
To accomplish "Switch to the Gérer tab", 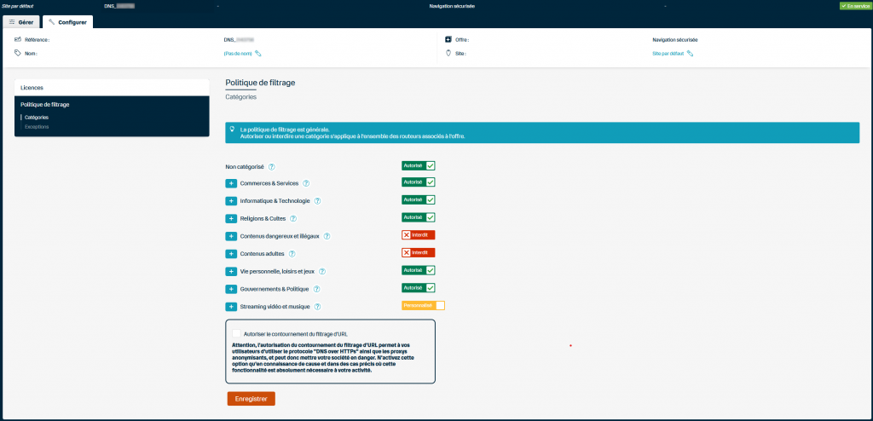I will click(21, 21).
